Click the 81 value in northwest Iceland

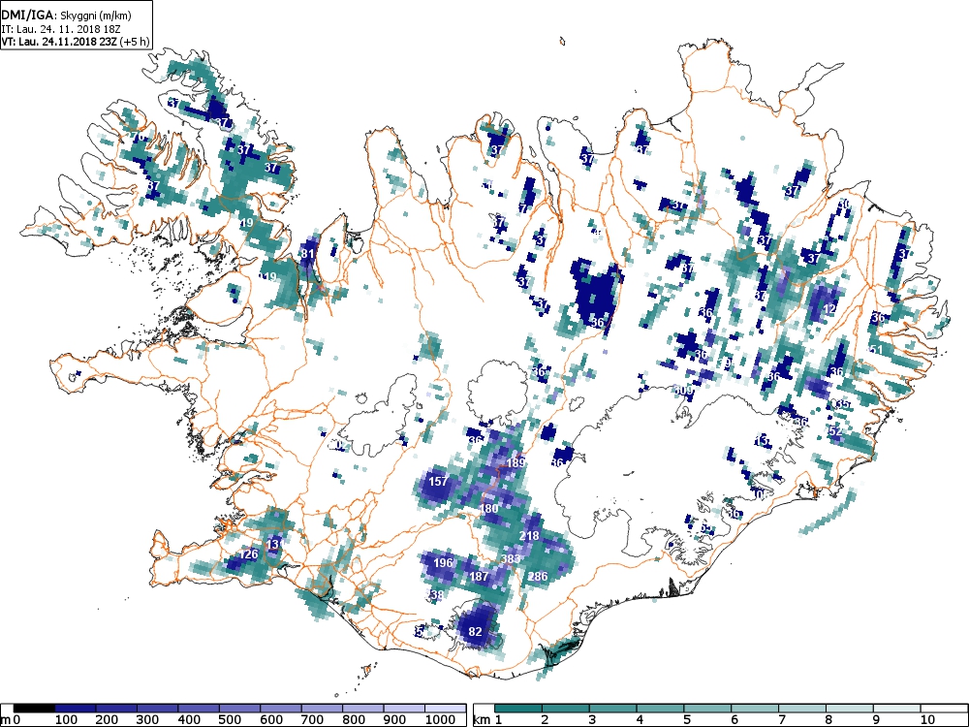click(307, 253)
